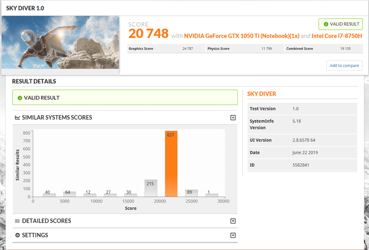Screen dimensions: 369x250
Task: Click the gray 215 bar in the chart
Action: 151,188
